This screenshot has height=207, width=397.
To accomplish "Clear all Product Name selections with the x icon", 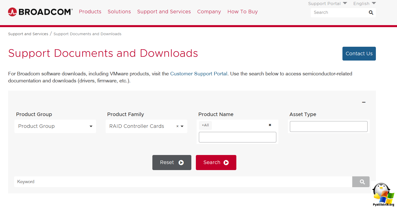I will (270, 125).
